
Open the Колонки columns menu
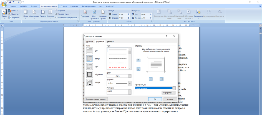(50, 14)
